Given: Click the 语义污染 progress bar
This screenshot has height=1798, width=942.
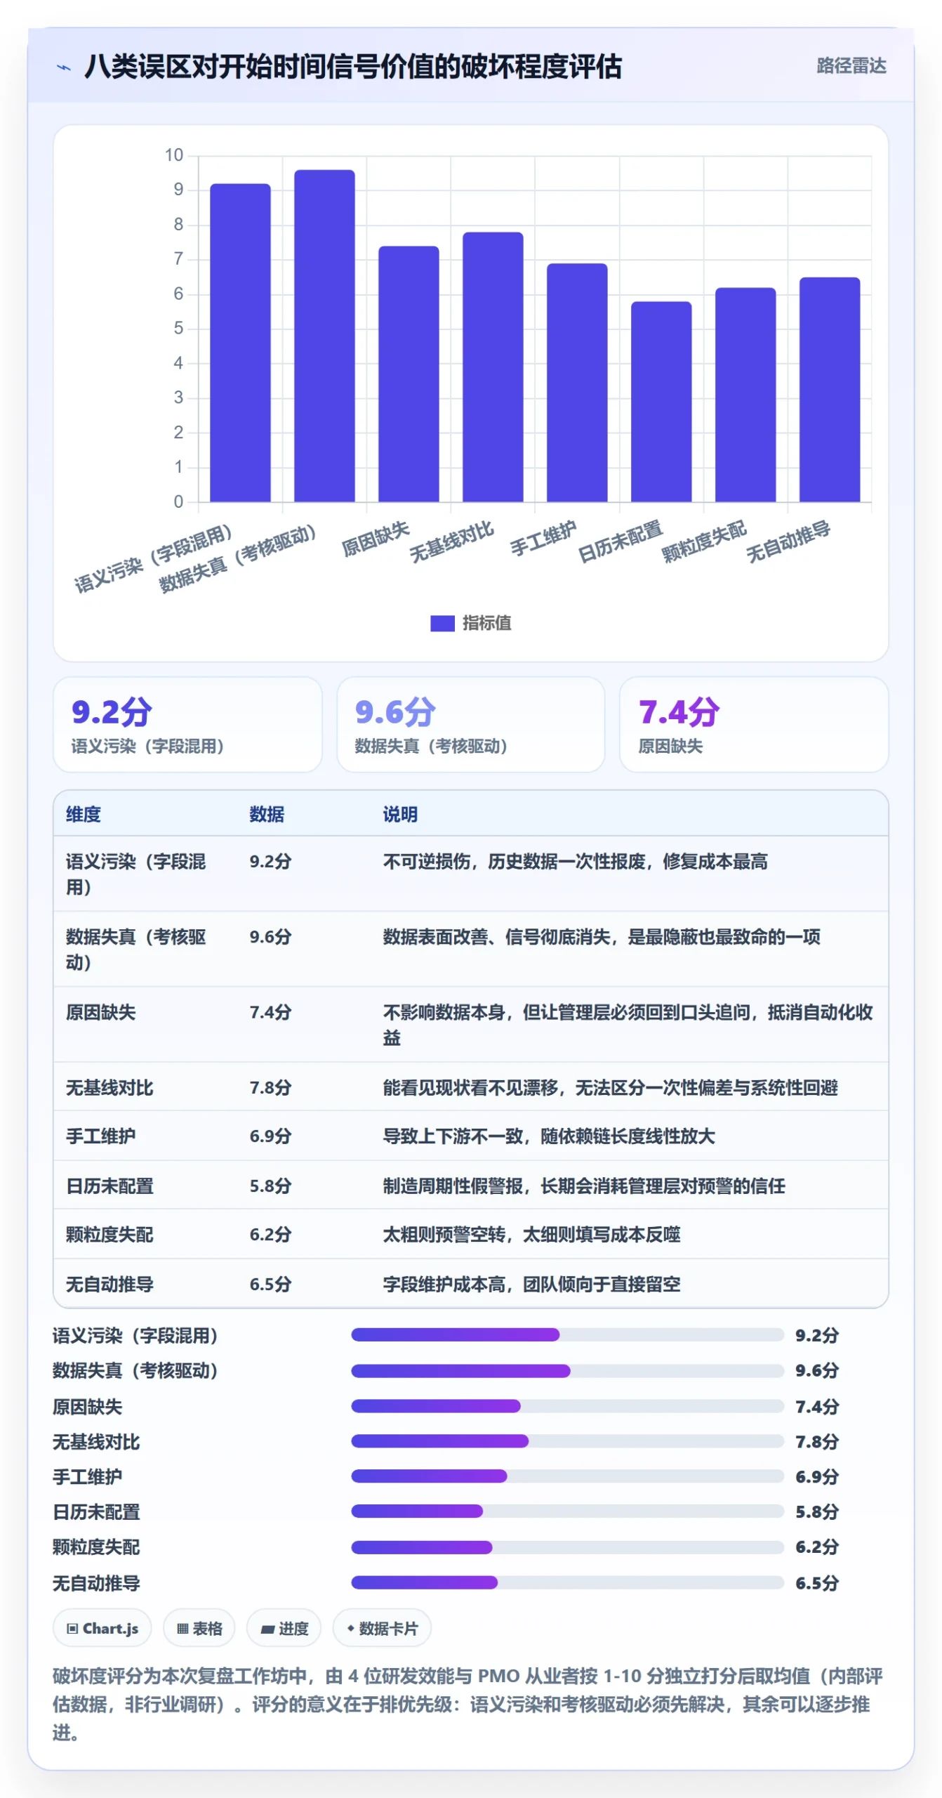Looking at the screenshot, I should coord(567,1334).
